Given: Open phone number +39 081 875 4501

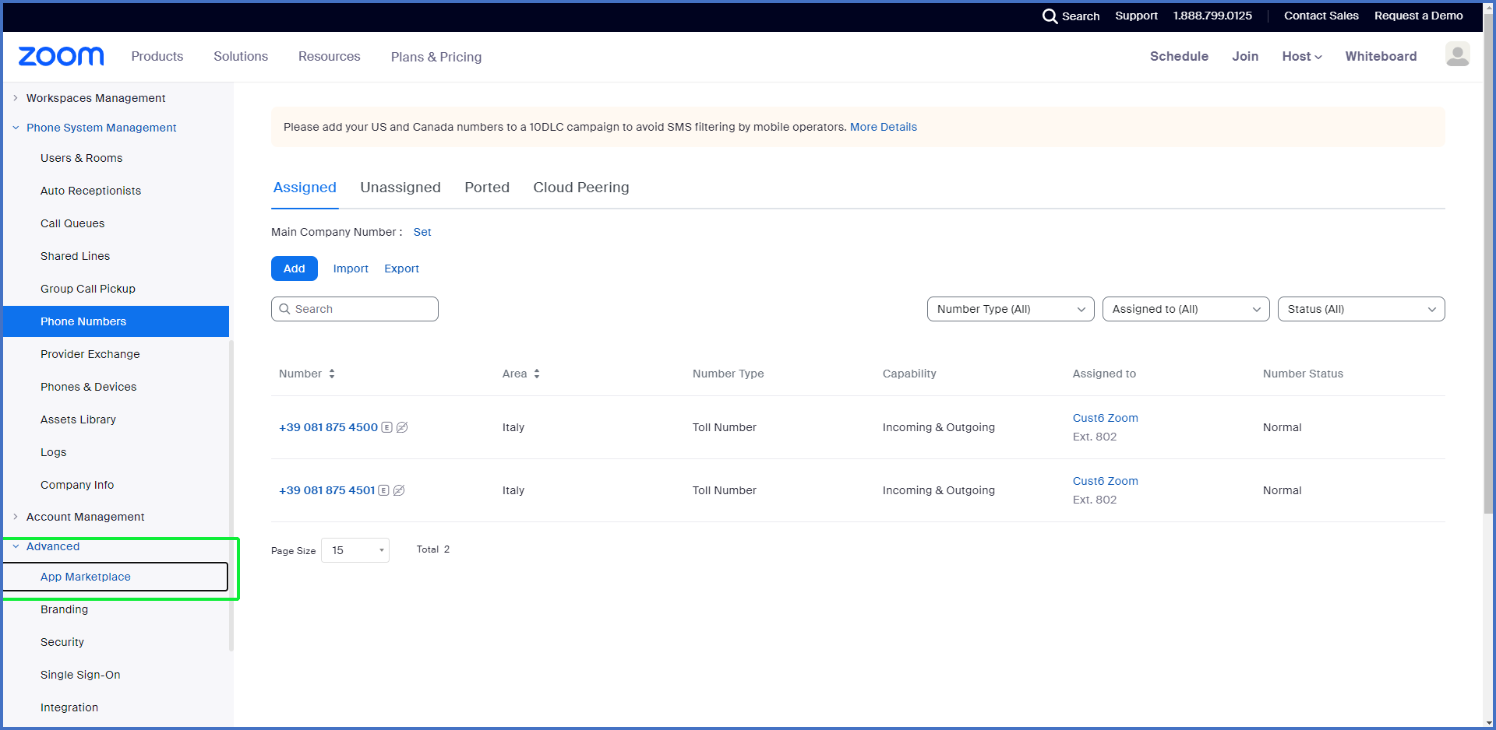Looking at the screenshot, I should (x=327, y=490).
